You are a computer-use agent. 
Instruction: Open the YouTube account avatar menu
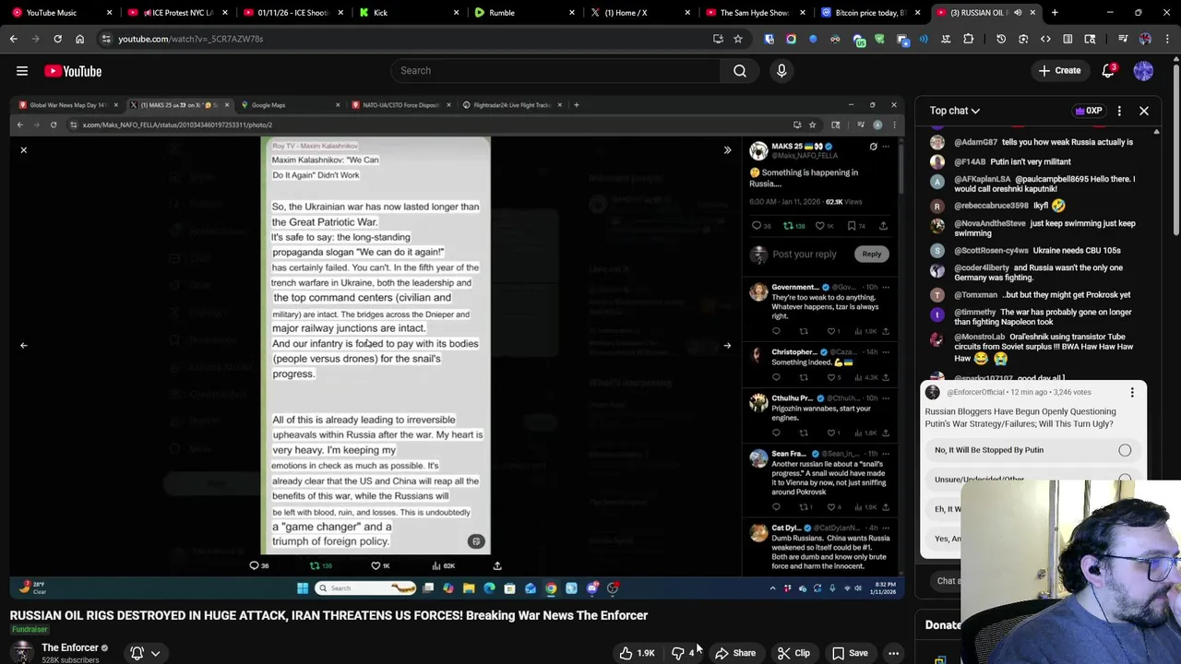tap(1143, 71)
